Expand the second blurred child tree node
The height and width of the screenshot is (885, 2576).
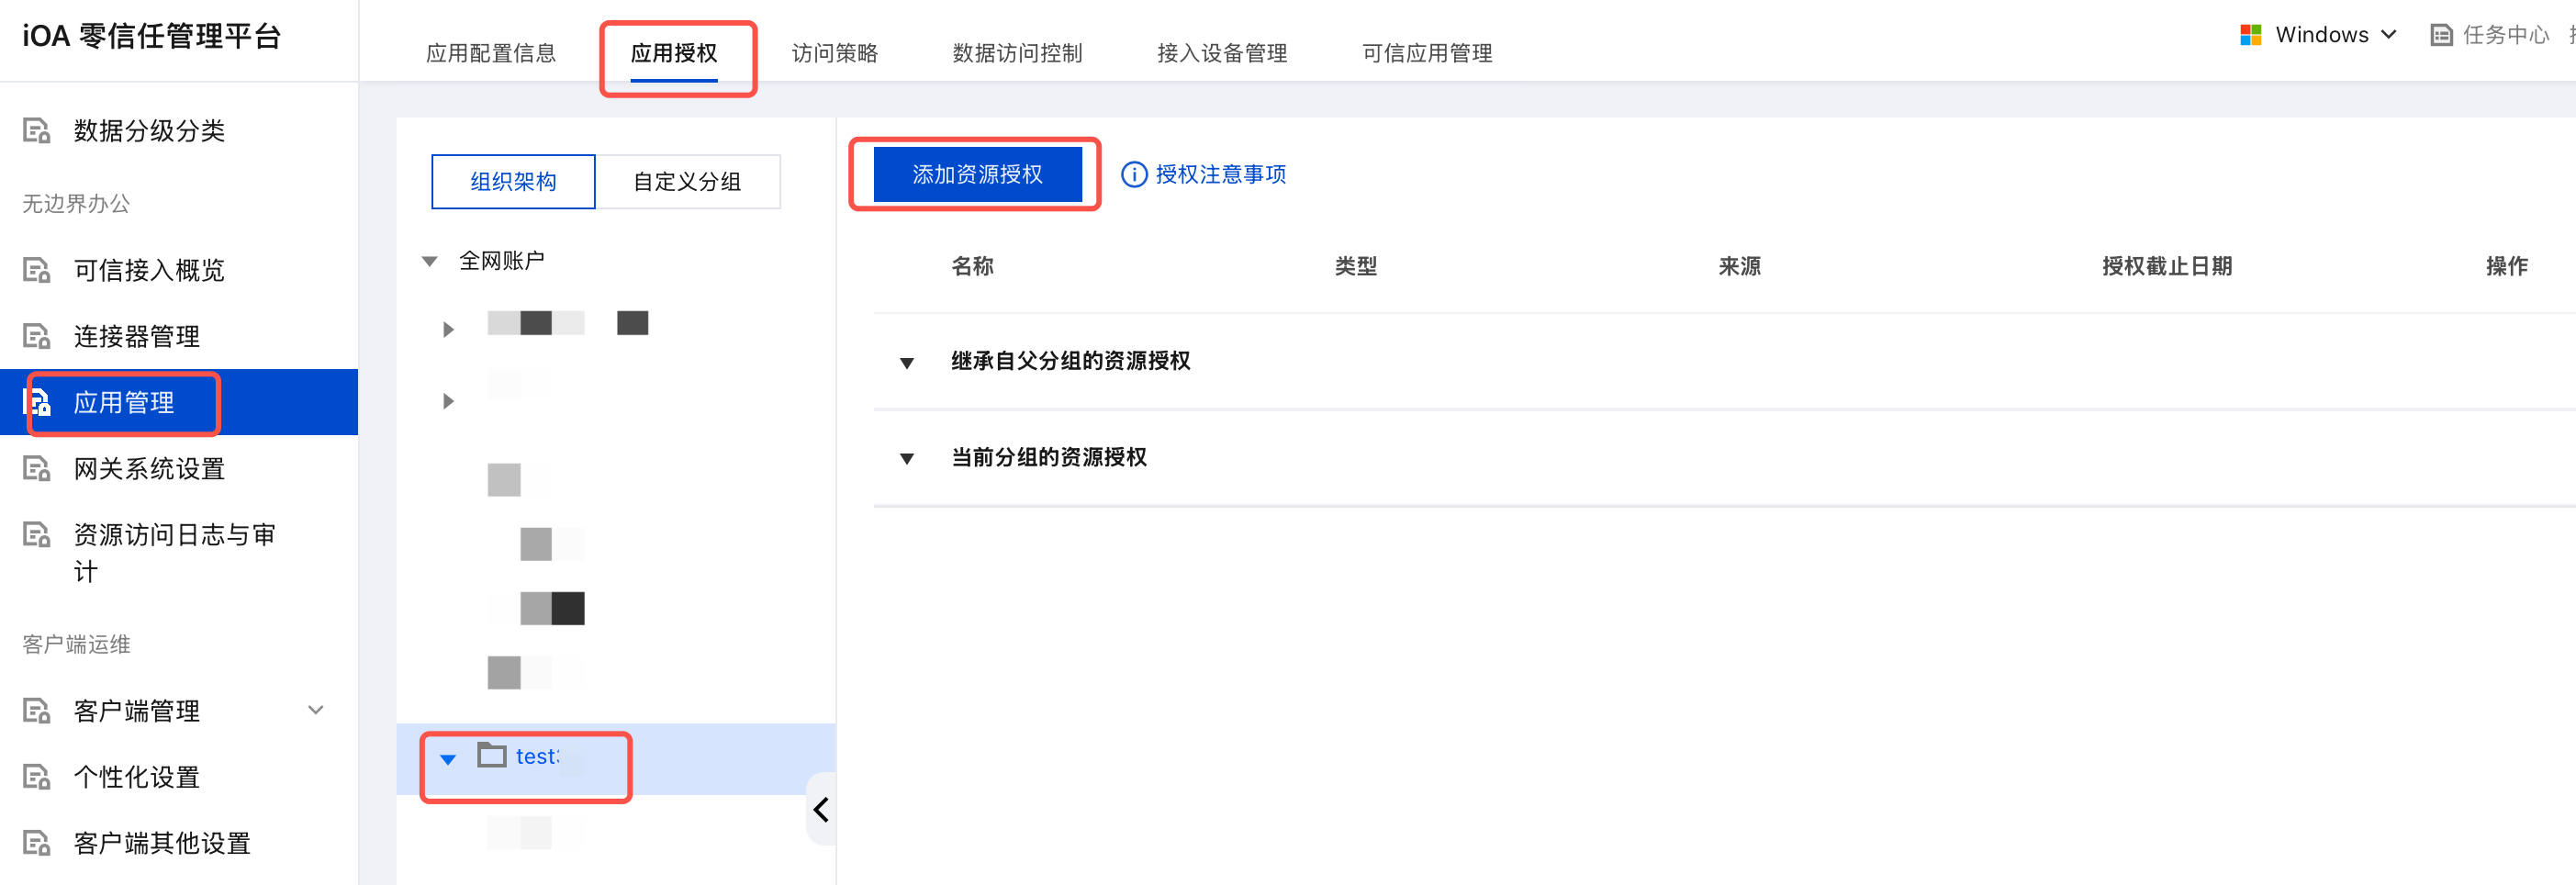point(448,401)
